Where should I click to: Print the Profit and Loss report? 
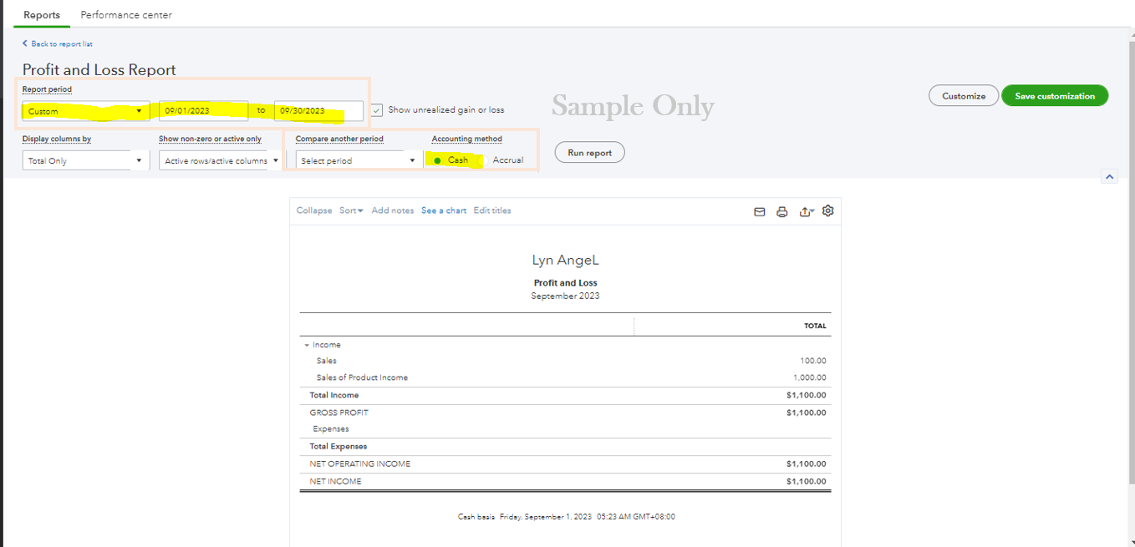[782, 212]
